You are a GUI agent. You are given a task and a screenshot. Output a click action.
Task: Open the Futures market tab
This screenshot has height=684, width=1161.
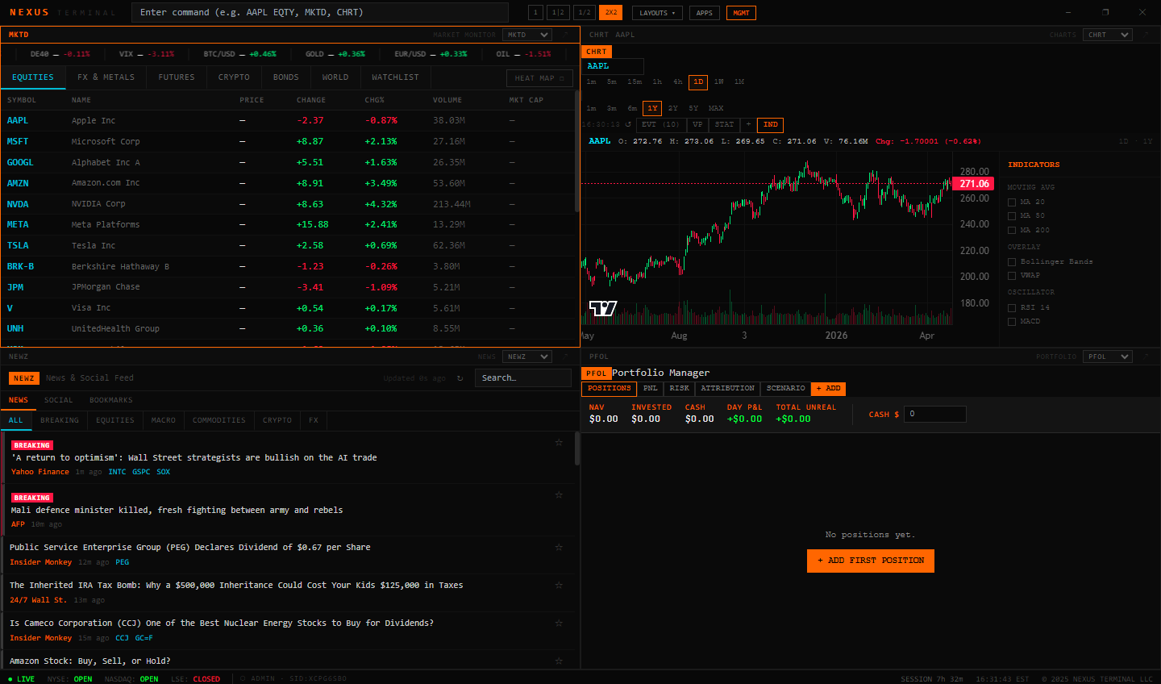point(177,77)
